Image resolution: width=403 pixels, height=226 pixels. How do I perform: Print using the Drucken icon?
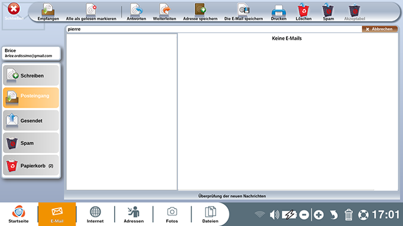tap(278, 12)
